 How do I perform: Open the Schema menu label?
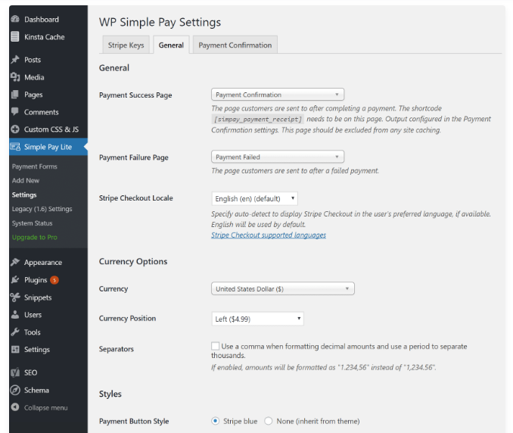coord(36,390)
